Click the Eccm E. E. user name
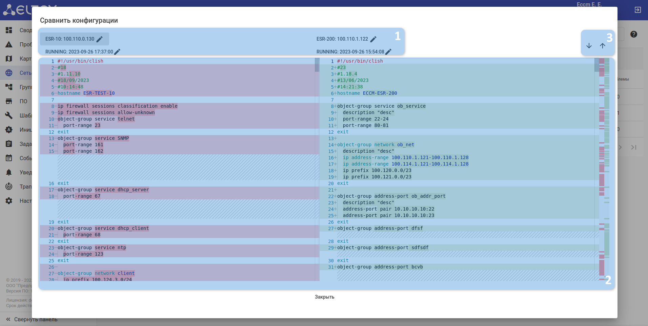Screen dimensions: 648x326 pyautogui.click(x=589, y=4)
